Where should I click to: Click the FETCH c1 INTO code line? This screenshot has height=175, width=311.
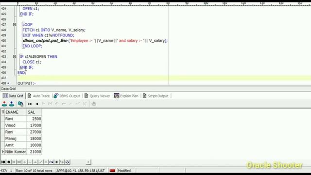point(54,30)
